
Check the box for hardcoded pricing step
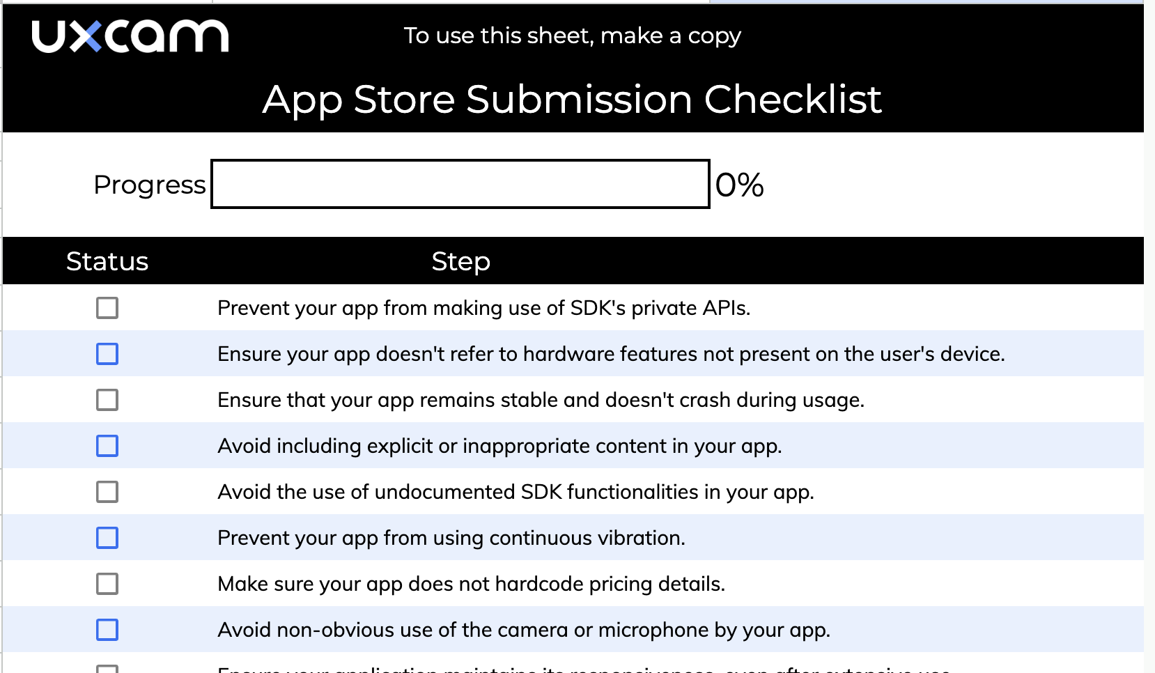(x=106, y=583)
